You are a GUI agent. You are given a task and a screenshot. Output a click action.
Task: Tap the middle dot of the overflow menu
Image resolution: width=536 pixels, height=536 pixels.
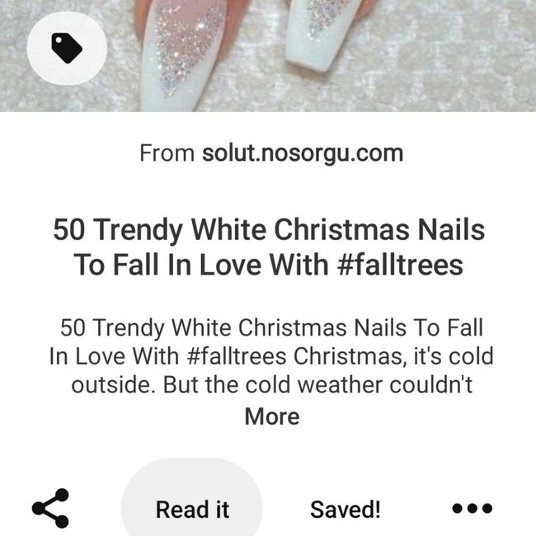click(472, 508)
